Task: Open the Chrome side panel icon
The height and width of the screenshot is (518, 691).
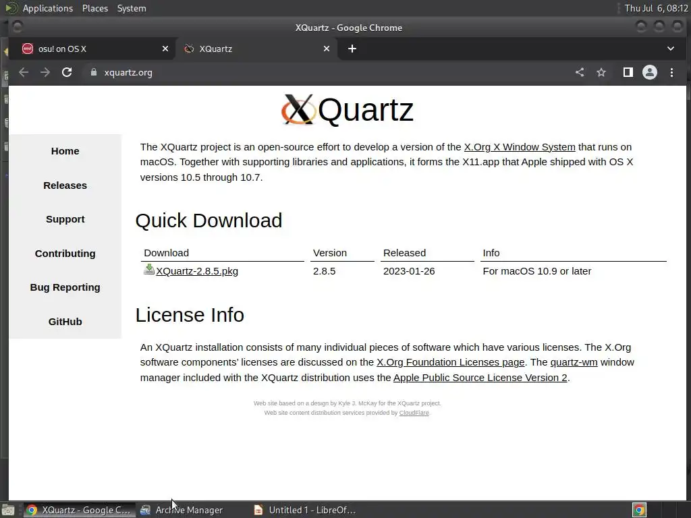Action: pyautogui.click(x=628, y=72)
